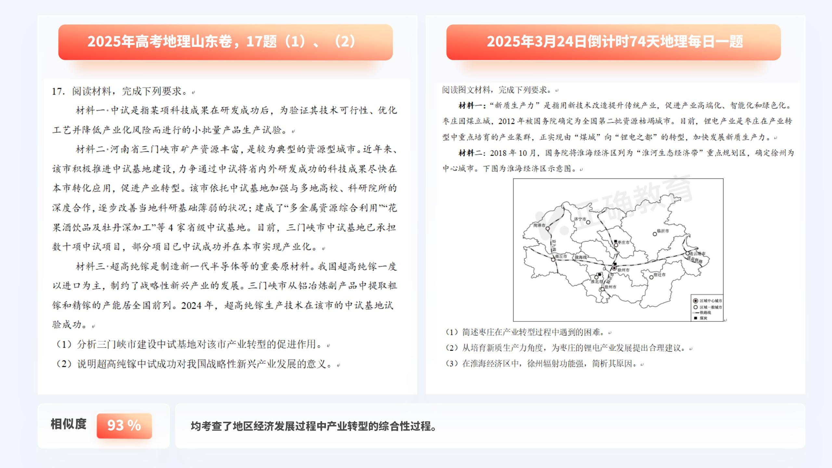Click 商丘市 label on the map
This screenshot has height=468, width=832.
(561, 256)
